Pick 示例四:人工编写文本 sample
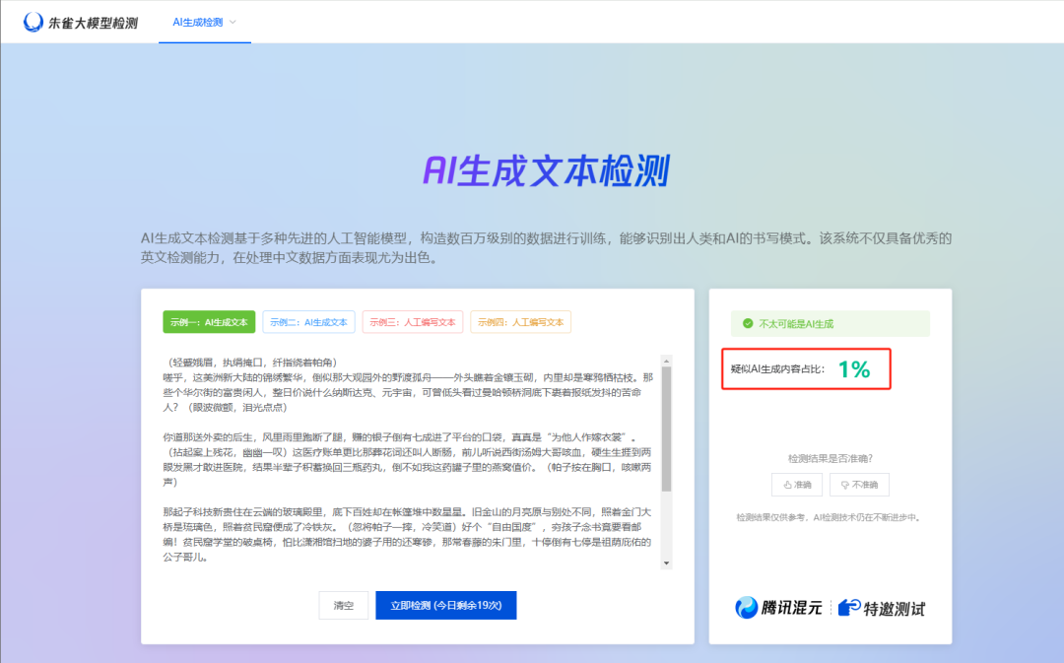Viewport: 1064px width, 663px height. click(x=520, y=322)
